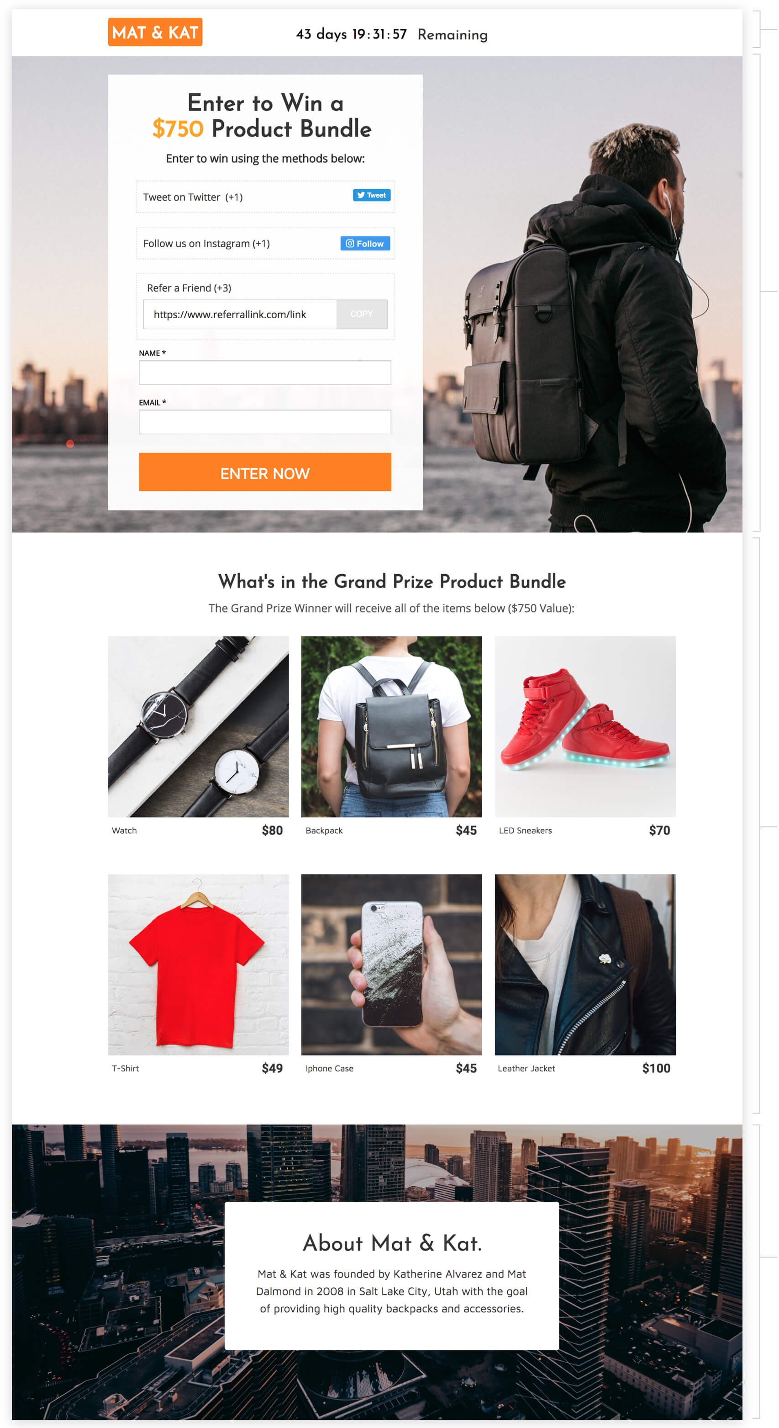Click the Tweet on Twitter entry row
This screenshot has width=779, height=1428.
coord(265,197)
